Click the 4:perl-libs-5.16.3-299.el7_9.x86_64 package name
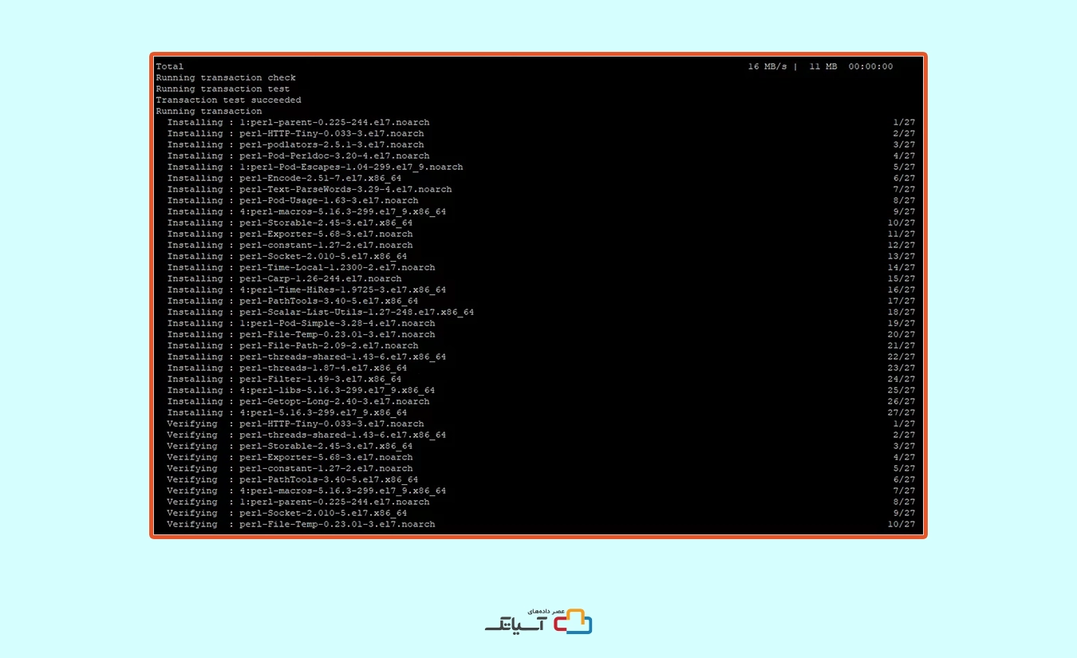 (337, 391)
